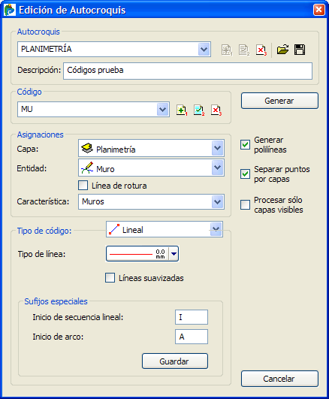Check the Línea de rotura box

(x=83, y=186)
